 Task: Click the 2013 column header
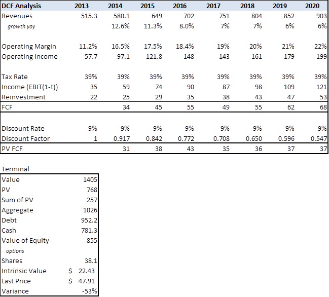82,6
